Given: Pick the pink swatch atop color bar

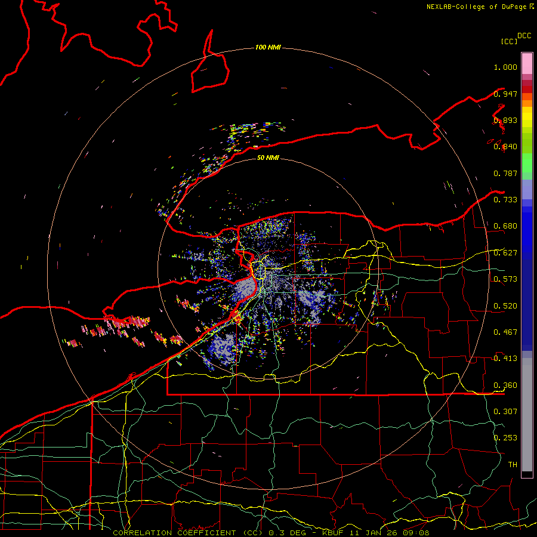Looking at the screenshot, I should coord(527,63).
